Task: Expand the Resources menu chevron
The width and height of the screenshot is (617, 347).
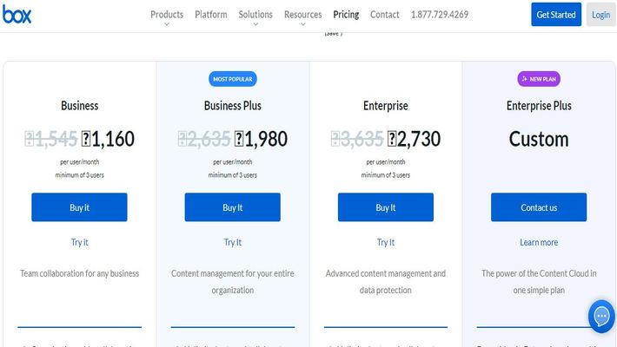Action: pyautogui.click(x=303, y=24)
